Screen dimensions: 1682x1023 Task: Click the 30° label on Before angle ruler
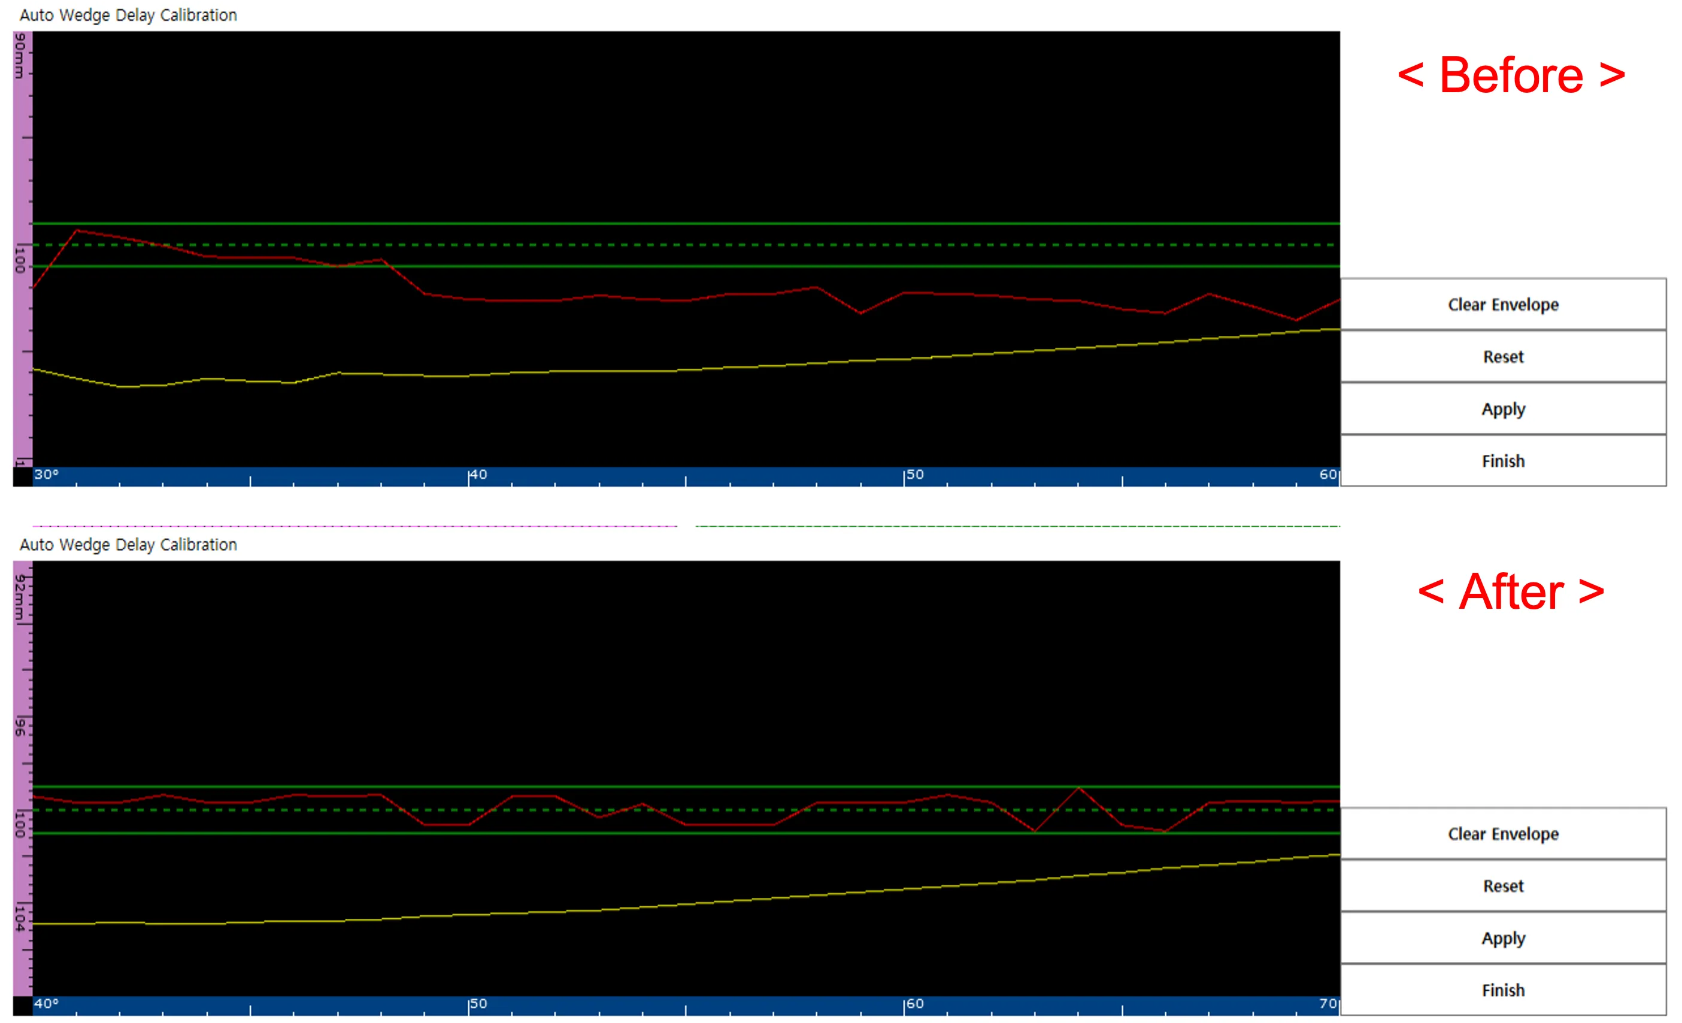[x=47, y=474]
